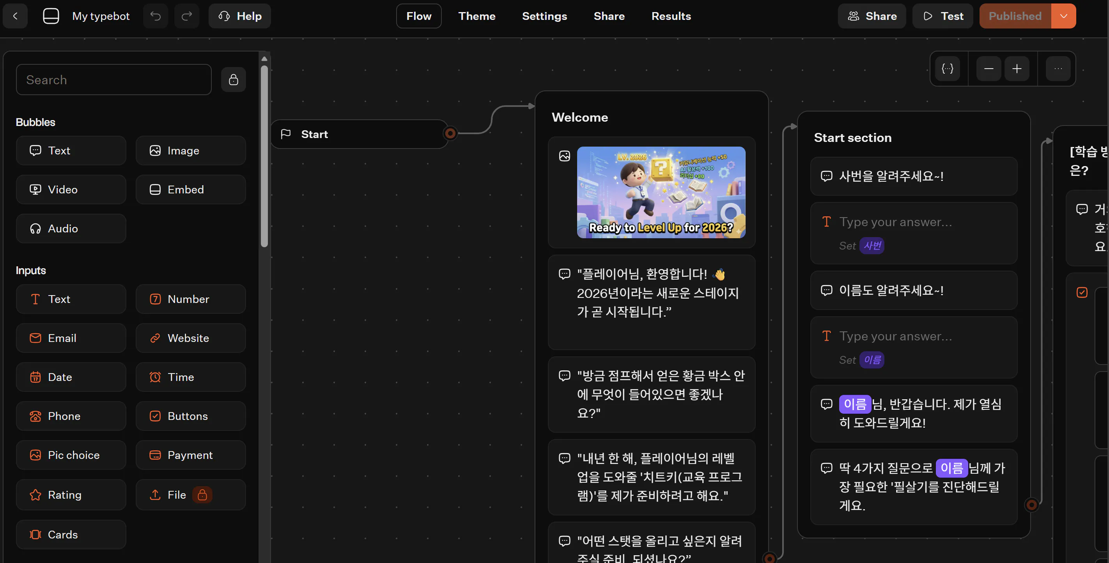Screen dimensions: 1109x563
Task: Toggle the sidebar lock icon
Action: pos(233,80)
